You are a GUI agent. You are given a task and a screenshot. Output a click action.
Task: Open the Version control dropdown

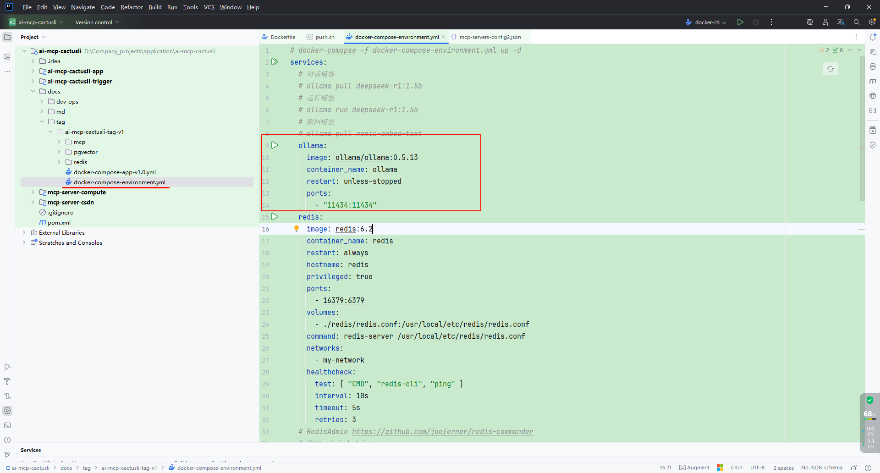97,22
